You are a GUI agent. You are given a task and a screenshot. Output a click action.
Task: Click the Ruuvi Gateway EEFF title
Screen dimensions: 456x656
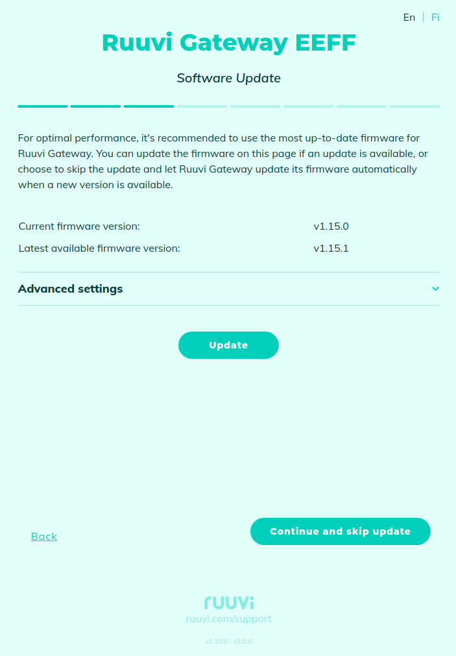coord(228,43)
